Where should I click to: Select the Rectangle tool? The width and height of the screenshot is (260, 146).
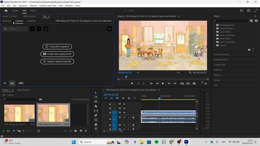pyautogui.click(x=96, y=120)
